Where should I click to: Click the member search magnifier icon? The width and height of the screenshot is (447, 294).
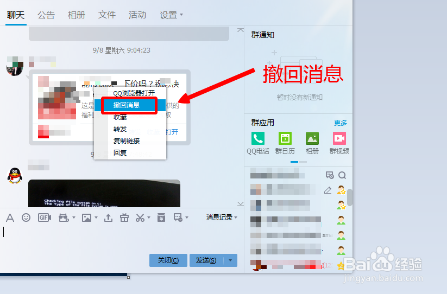[342, 175]
